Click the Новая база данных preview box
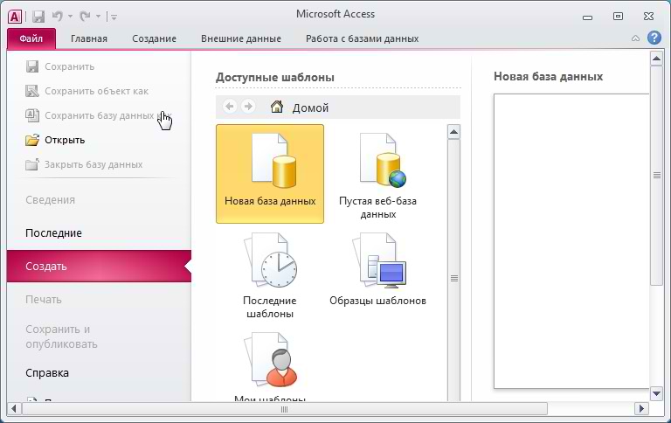This screenshot has width=671, height=423. 571,241
